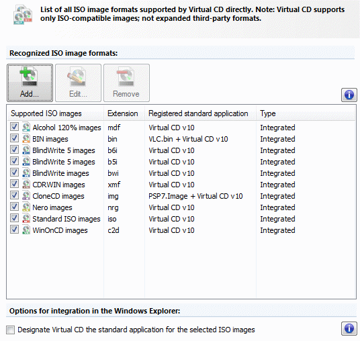Click the b5i BlindWrite 5 file icon
Viewport: 360px width, 341px height.
pos(26,161)
